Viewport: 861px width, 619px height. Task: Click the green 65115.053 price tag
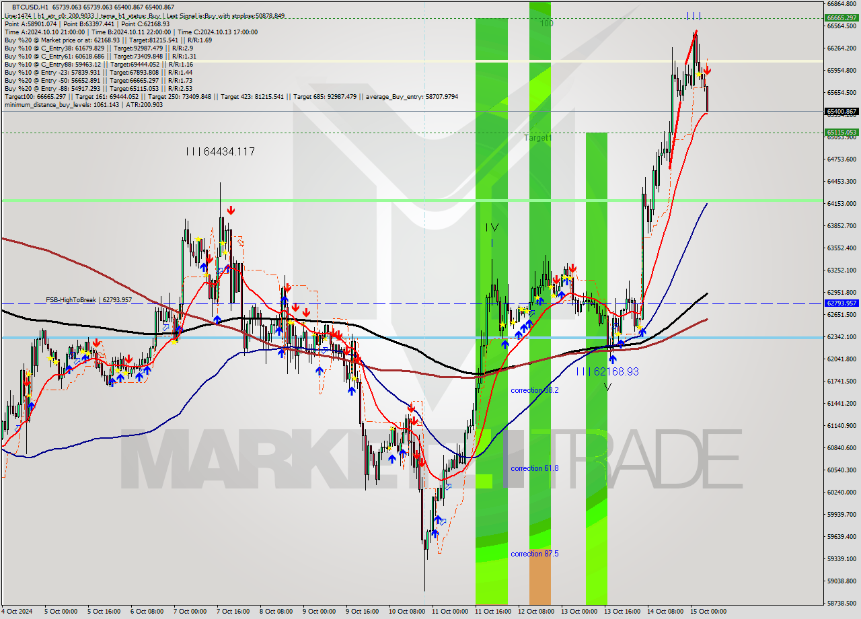(x=841, y=133)
